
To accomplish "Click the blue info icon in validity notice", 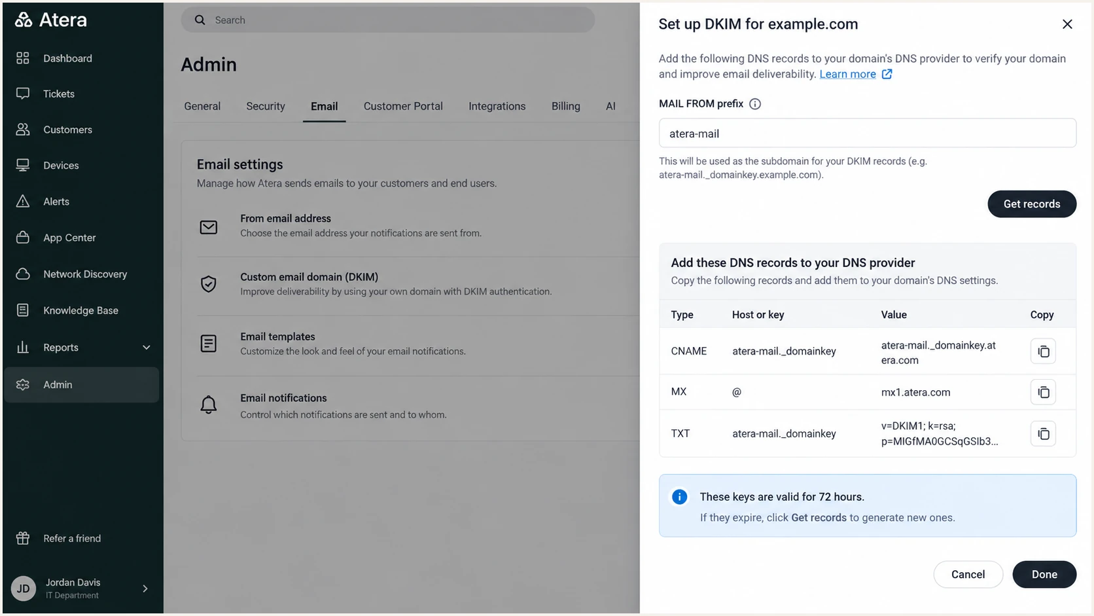I will point(680,497).
